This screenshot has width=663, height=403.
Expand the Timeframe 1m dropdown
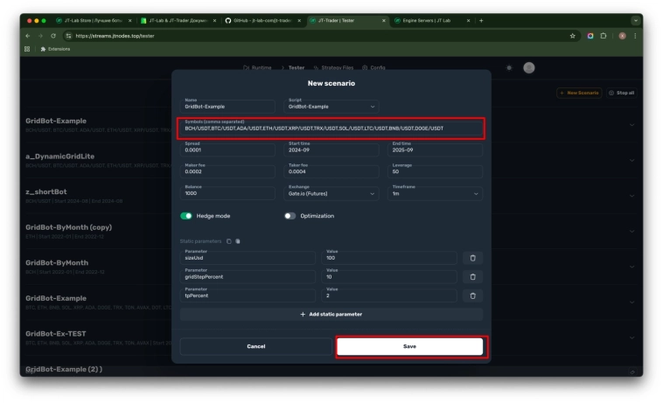[x=434, y=192]
